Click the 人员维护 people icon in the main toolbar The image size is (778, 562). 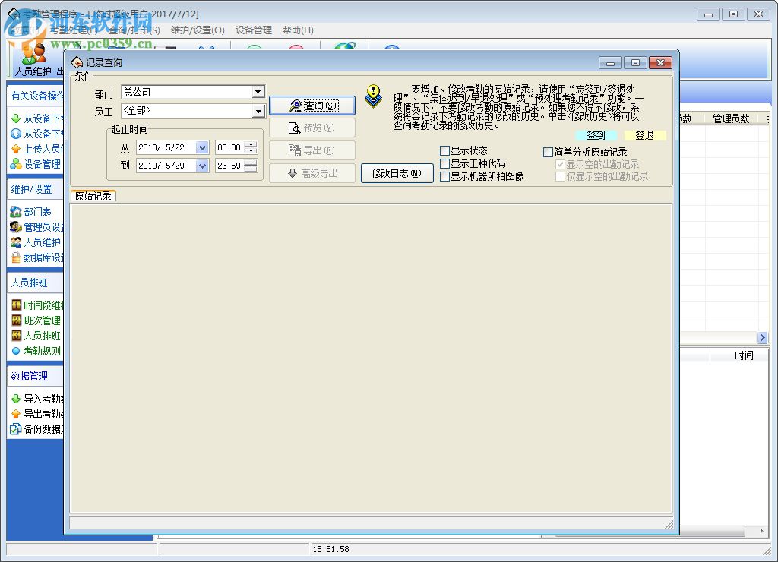(33, 54)
